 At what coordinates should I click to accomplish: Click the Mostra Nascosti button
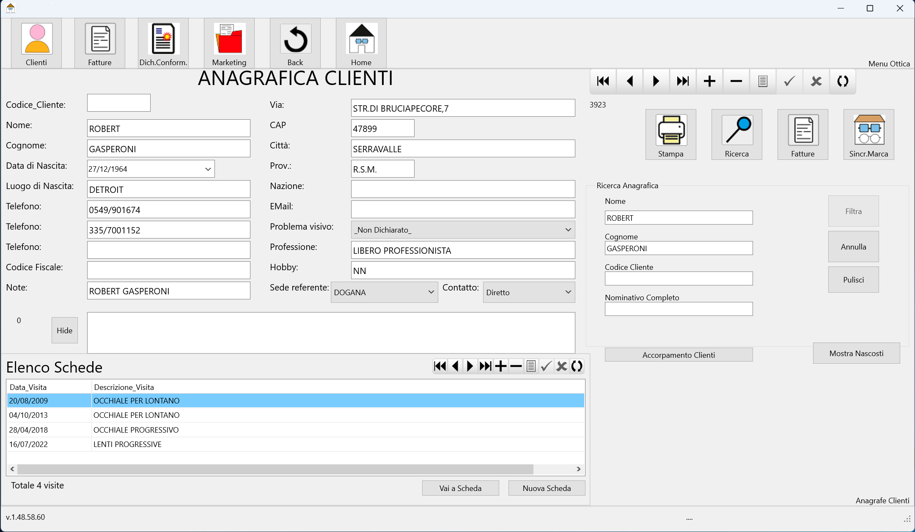[x=857, y=353]
